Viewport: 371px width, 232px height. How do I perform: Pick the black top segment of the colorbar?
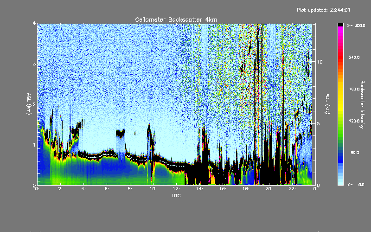pos(340,25)
